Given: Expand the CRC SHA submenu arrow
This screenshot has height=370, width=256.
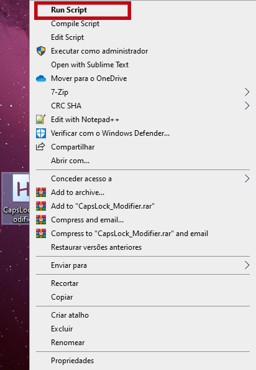Looking at the screenshot, I should tap(247, 106).
